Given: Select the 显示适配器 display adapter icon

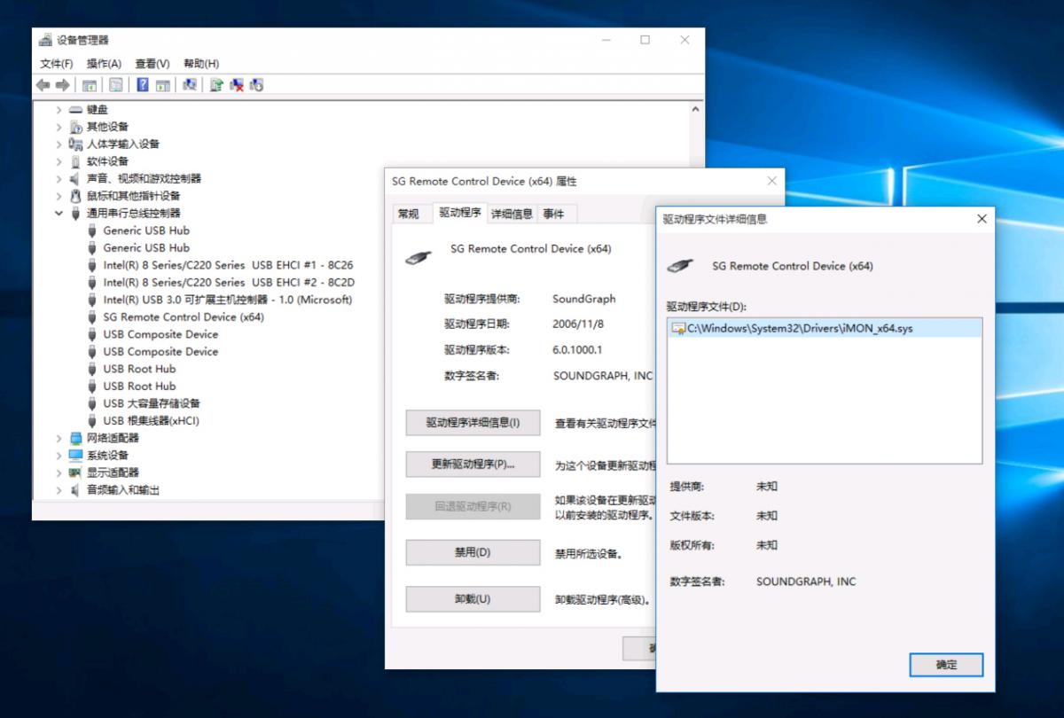Looking at the screenshot, I should click(x=75, y=472).
